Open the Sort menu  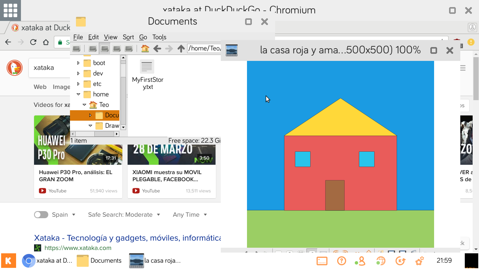(x=128, y=37)
